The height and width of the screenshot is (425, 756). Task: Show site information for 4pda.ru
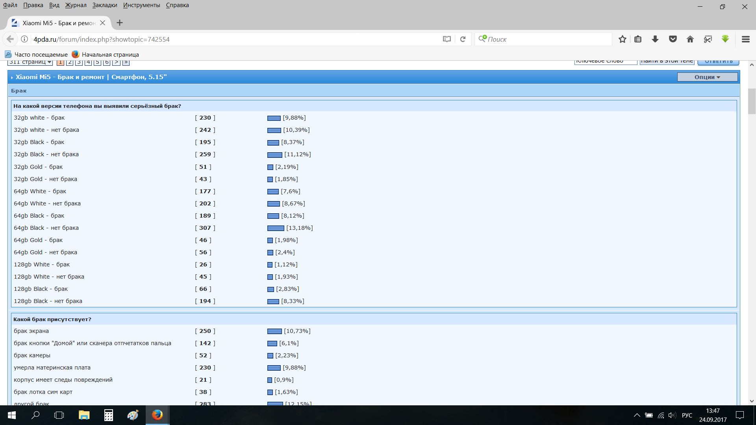24,39
